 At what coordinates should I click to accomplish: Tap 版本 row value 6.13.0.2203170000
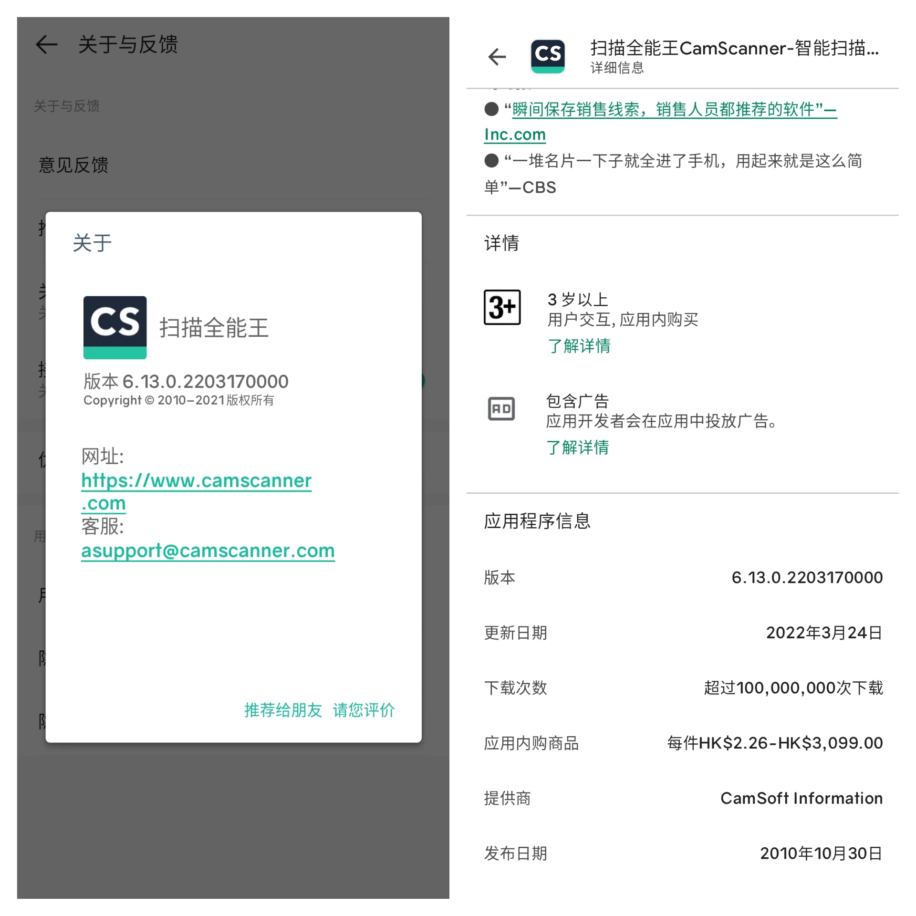coord(807,577)
